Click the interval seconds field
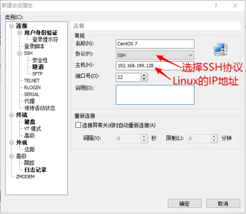 click(x=128, y=138)
